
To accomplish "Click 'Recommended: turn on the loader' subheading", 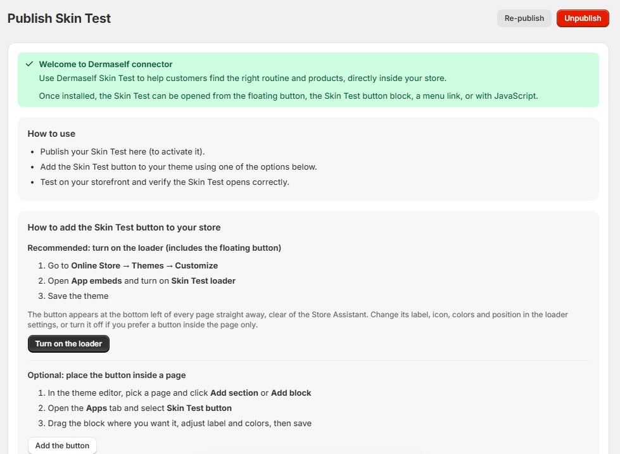I will click(x=155, y=248).
